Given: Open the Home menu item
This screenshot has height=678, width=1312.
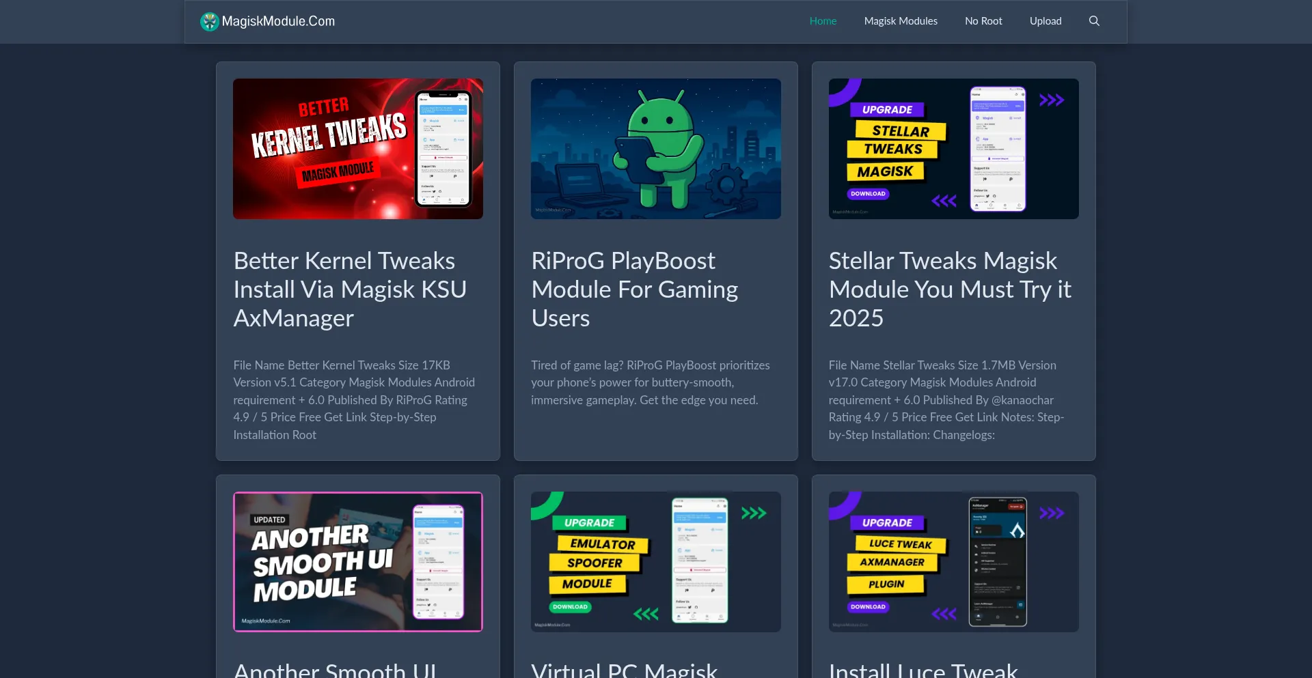Looking at the screenshot, I should (823, 21).
